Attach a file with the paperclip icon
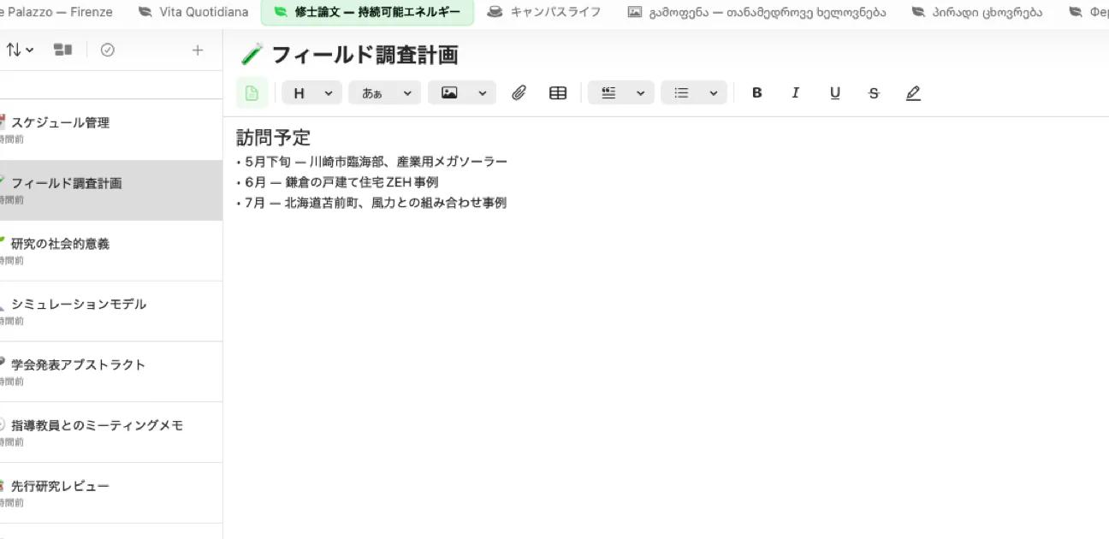Image resolution: width=1109 pixels, height=539 pixels. [x=519, y=93]
